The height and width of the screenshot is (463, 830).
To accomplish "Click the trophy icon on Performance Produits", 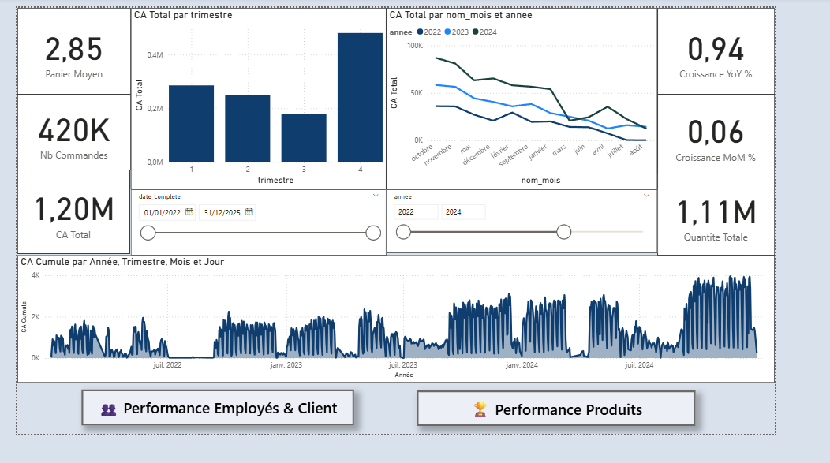I will (480, 409).
